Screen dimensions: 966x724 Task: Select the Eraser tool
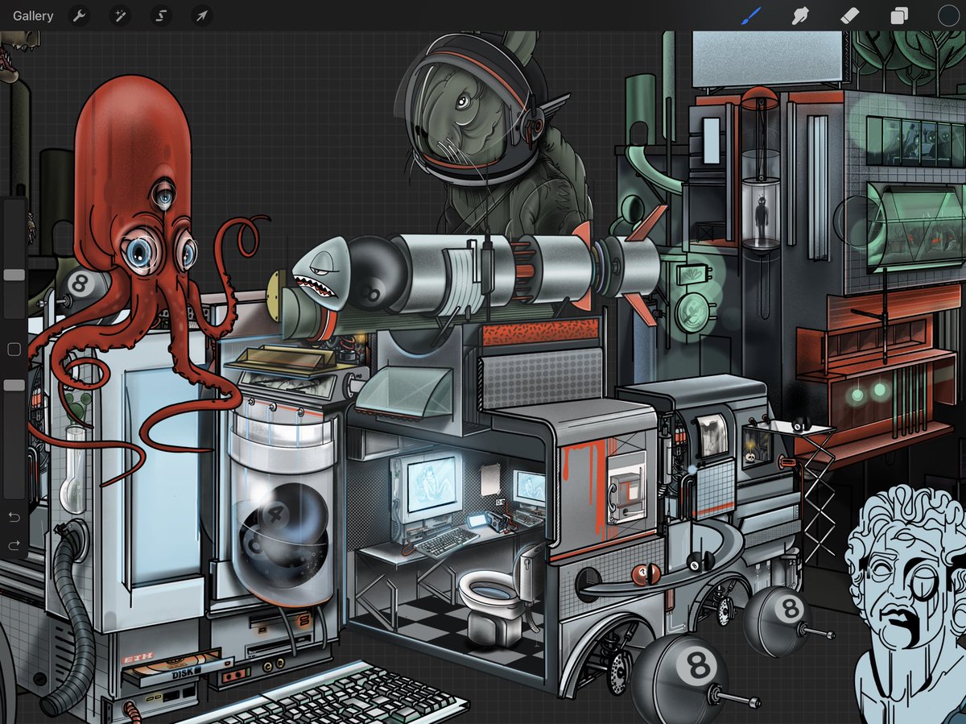[x=849, y=15]
